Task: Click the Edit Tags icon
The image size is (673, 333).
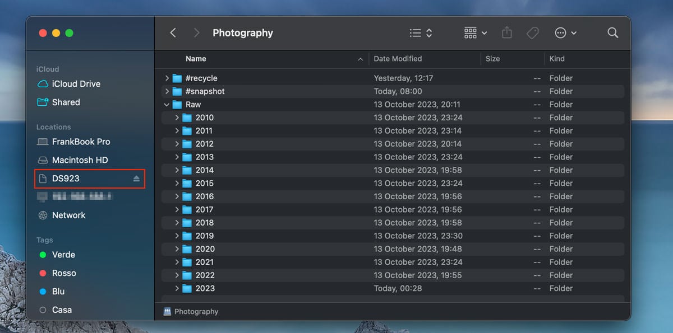Action: click(x=533, y=33)
